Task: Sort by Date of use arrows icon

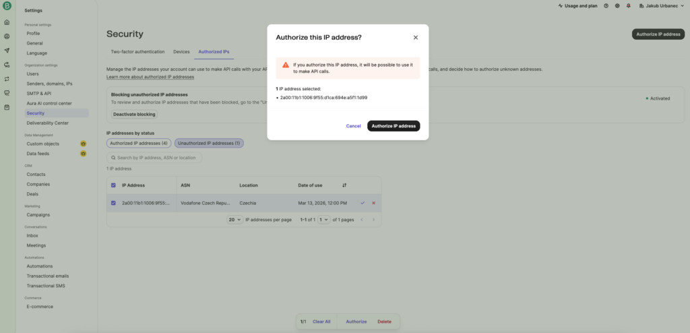Action: (344, 185)
